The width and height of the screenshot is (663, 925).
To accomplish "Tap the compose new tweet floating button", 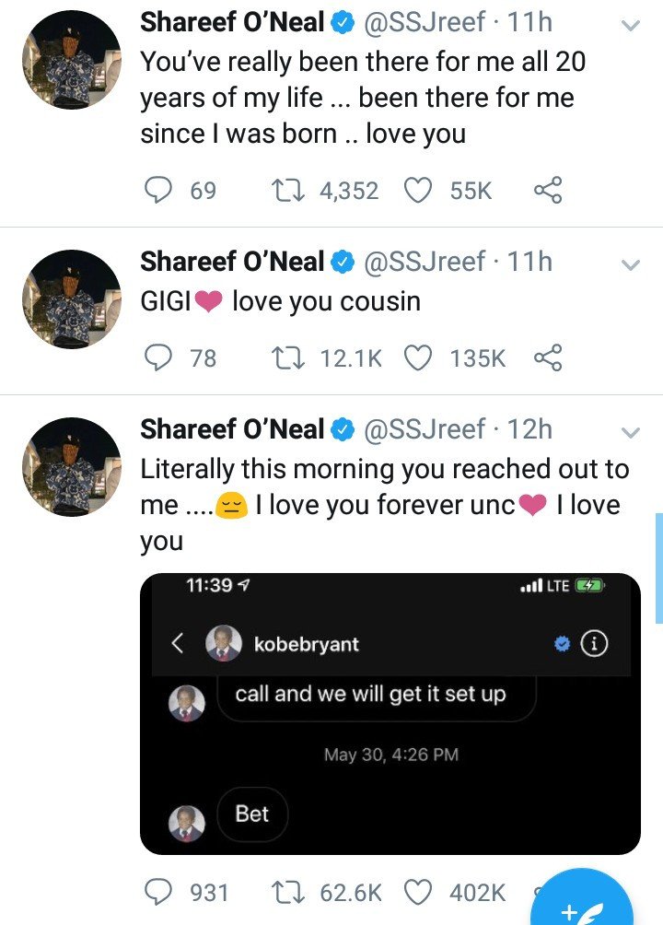I will [x=582, y=903].
